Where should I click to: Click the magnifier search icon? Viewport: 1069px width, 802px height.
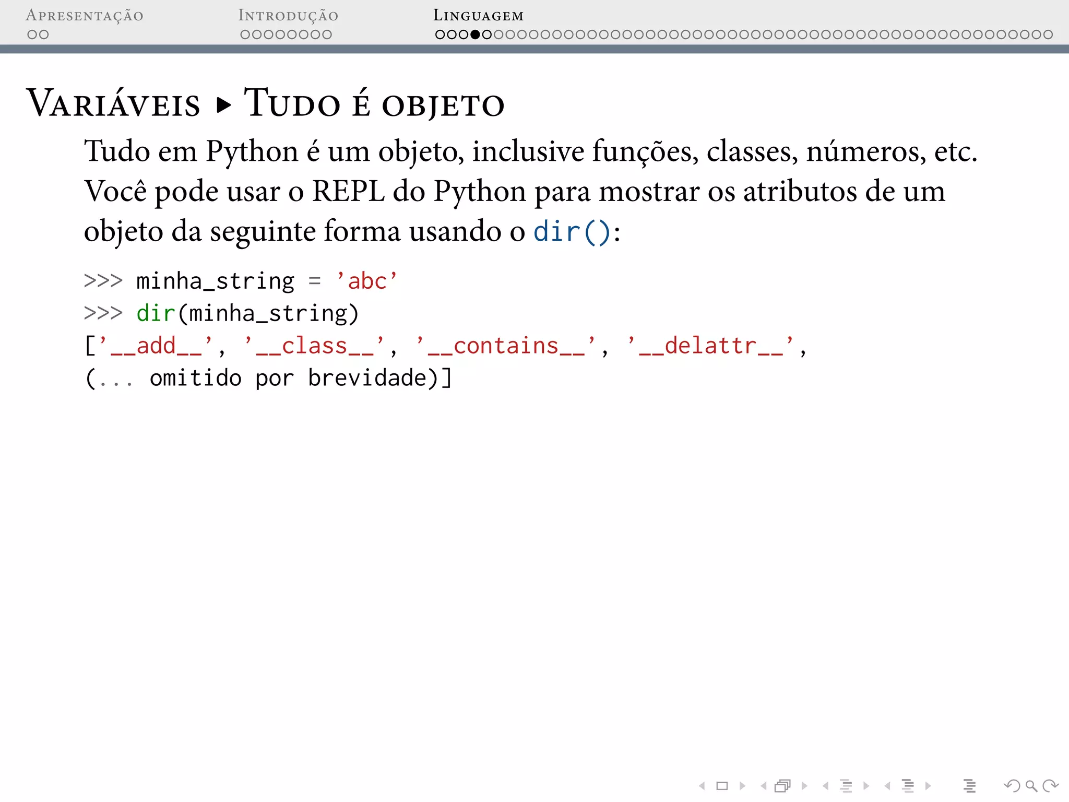pyautogui.click(x=1031, y=786)
